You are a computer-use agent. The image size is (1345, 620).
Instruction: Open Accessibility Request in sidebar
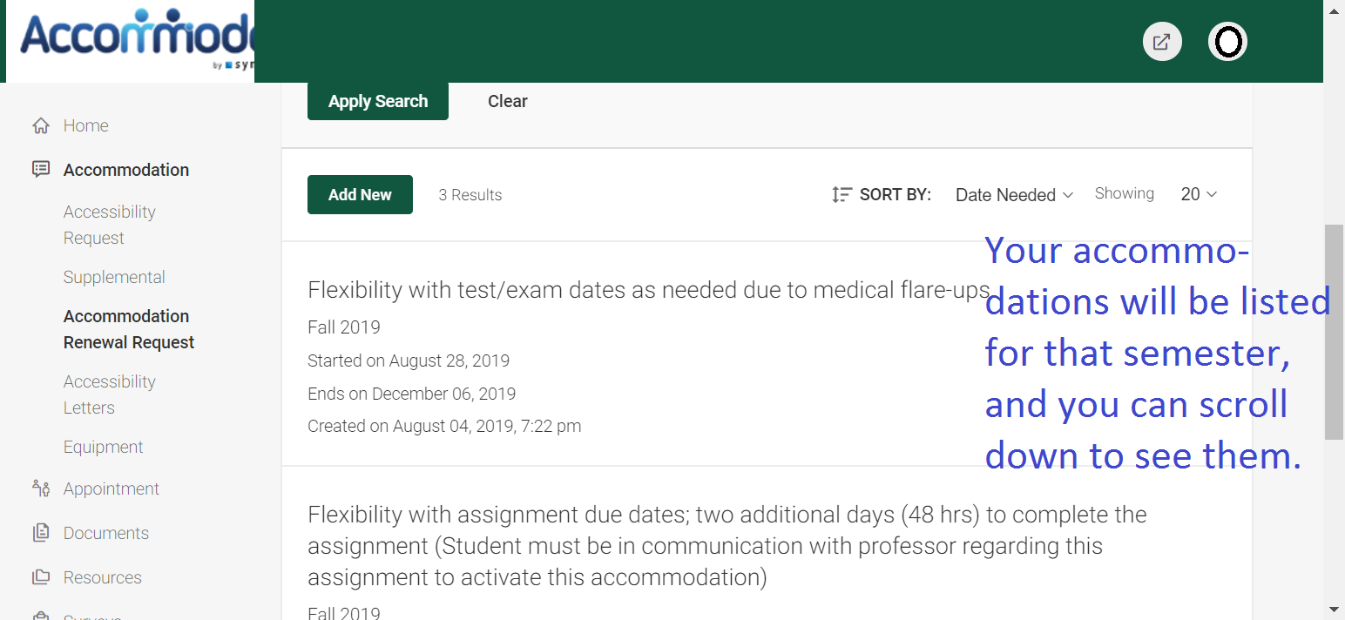pyautogui.click(x=109, y=225)
